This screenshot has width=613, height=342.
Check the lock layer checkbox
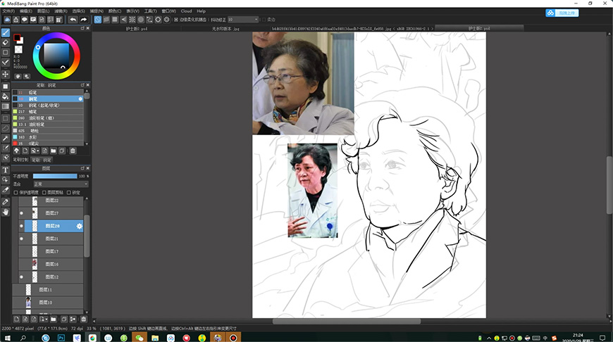[69, 193]
